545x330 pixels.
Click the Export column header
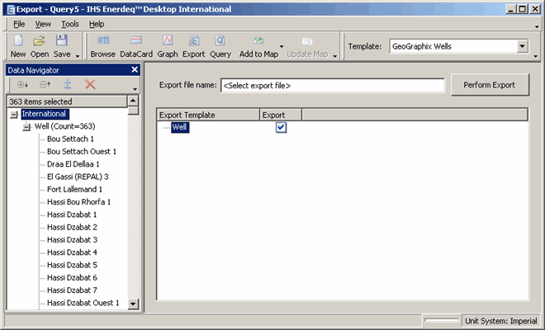pyautogui.click(x=281, y=115)
